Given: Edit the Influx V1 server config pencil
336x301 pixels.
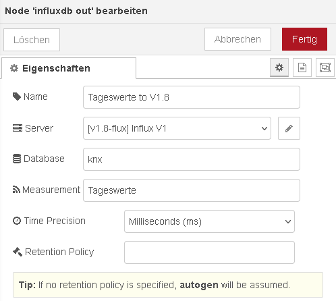Looking at the screenshot, I should pyautogui.click(x=289, y=128).
